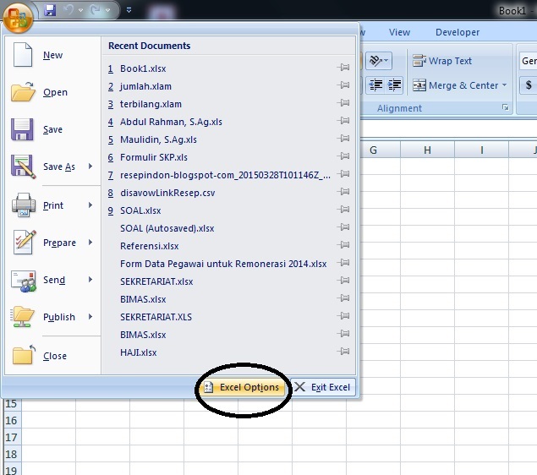Open the Excel Options button

click(243, 387)
